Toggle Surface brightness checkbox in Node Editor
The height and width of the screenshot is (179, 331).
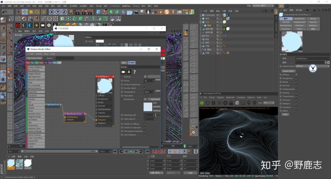145,84
